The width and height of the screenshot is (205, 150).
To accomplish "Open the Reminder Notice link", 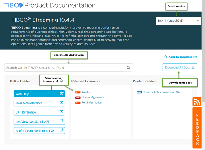I will [x=92, y=102].
